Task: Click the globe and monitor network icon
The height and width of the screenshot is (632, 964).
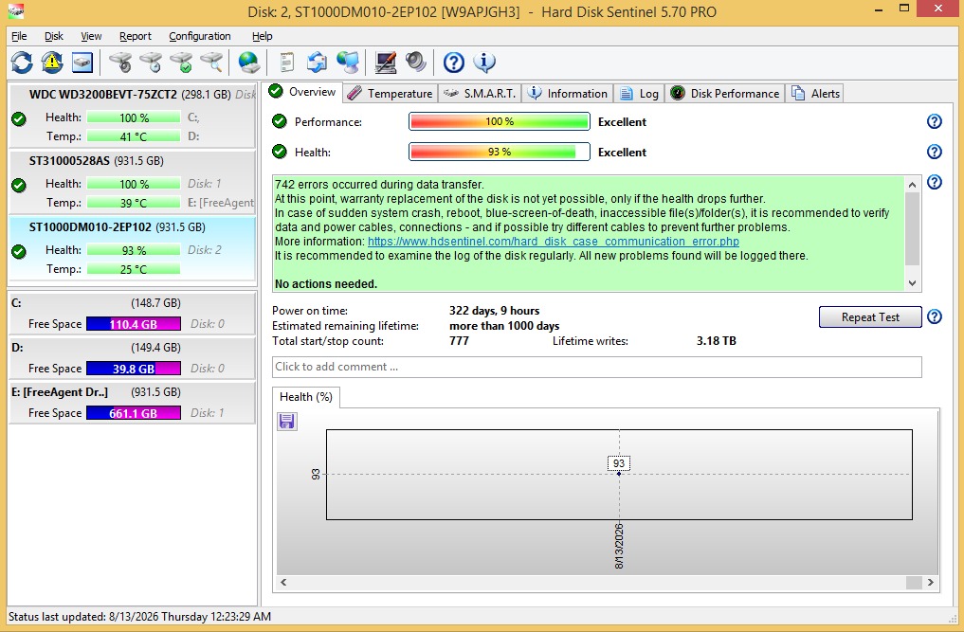Action: pos(348,63)
